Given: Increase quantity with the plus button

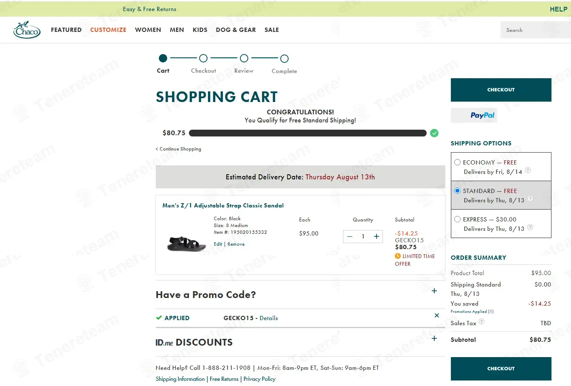Looking at the screenshot, I should pos(376,236).
